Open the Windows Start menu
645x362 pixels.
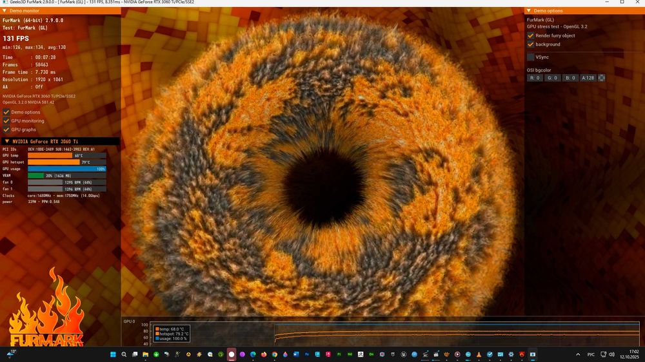113,354
